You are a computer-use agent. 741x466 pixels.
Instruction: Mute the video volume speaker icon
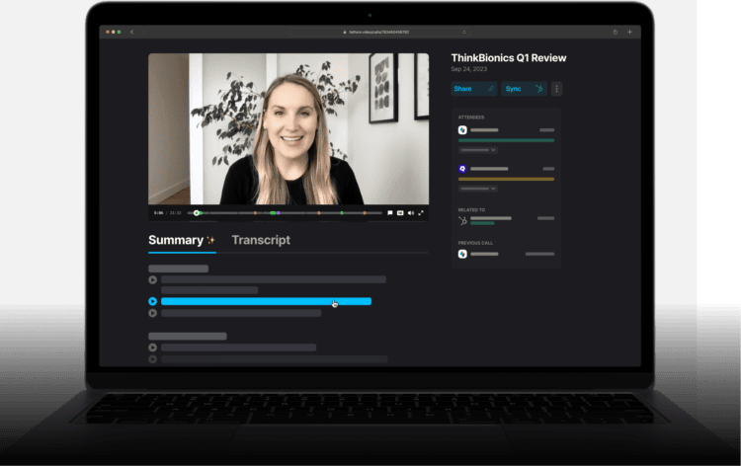pos(411,213)
